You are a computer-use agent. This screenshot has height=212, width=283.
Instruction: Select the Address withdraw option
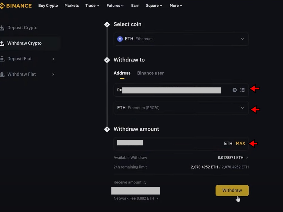click(122, 73)
